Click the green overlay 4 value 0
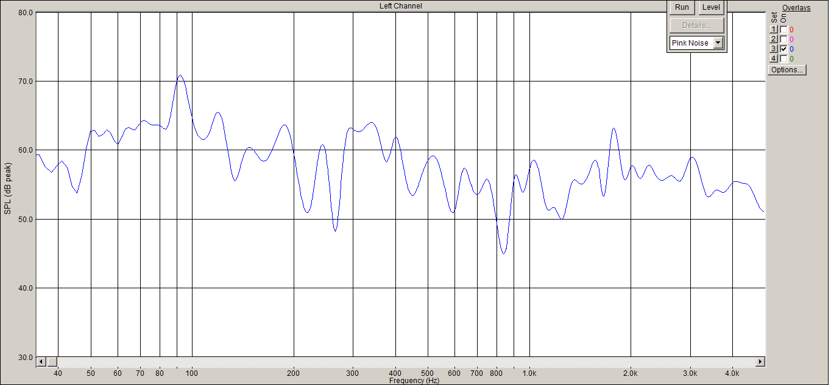 coord(791,59)
